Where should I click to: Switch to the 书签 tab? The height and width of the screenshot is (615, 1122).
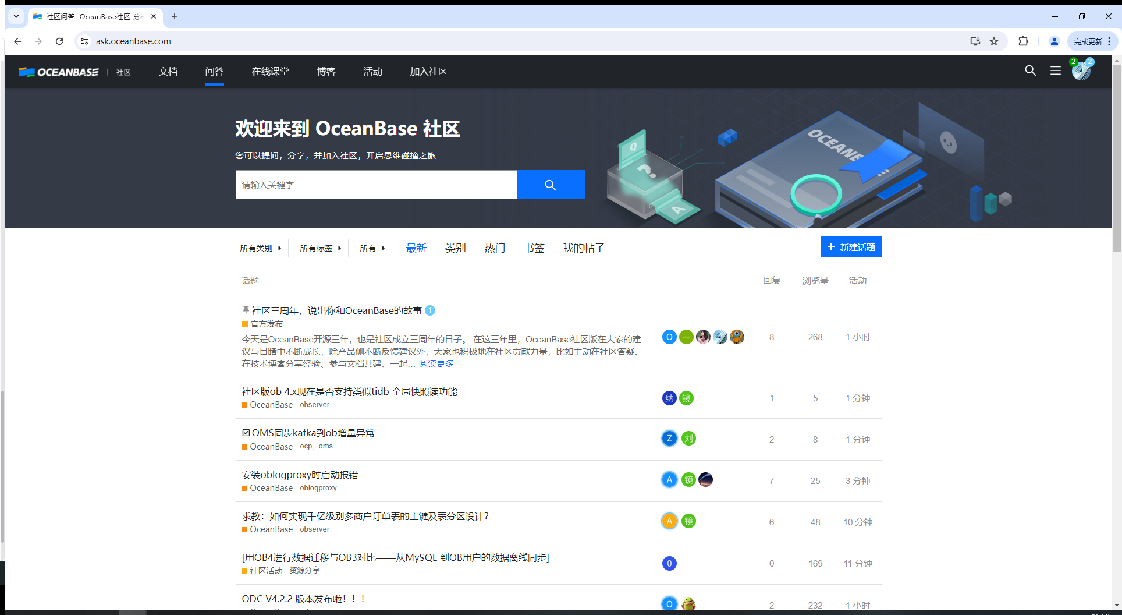[x=534, y=248]
